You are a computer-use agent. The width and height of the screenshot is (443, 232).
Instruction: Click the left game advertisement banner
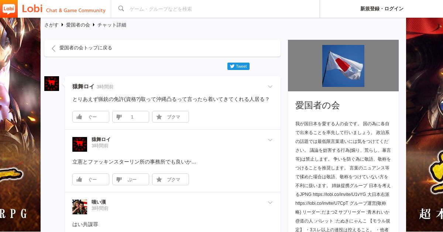[20, 125]
